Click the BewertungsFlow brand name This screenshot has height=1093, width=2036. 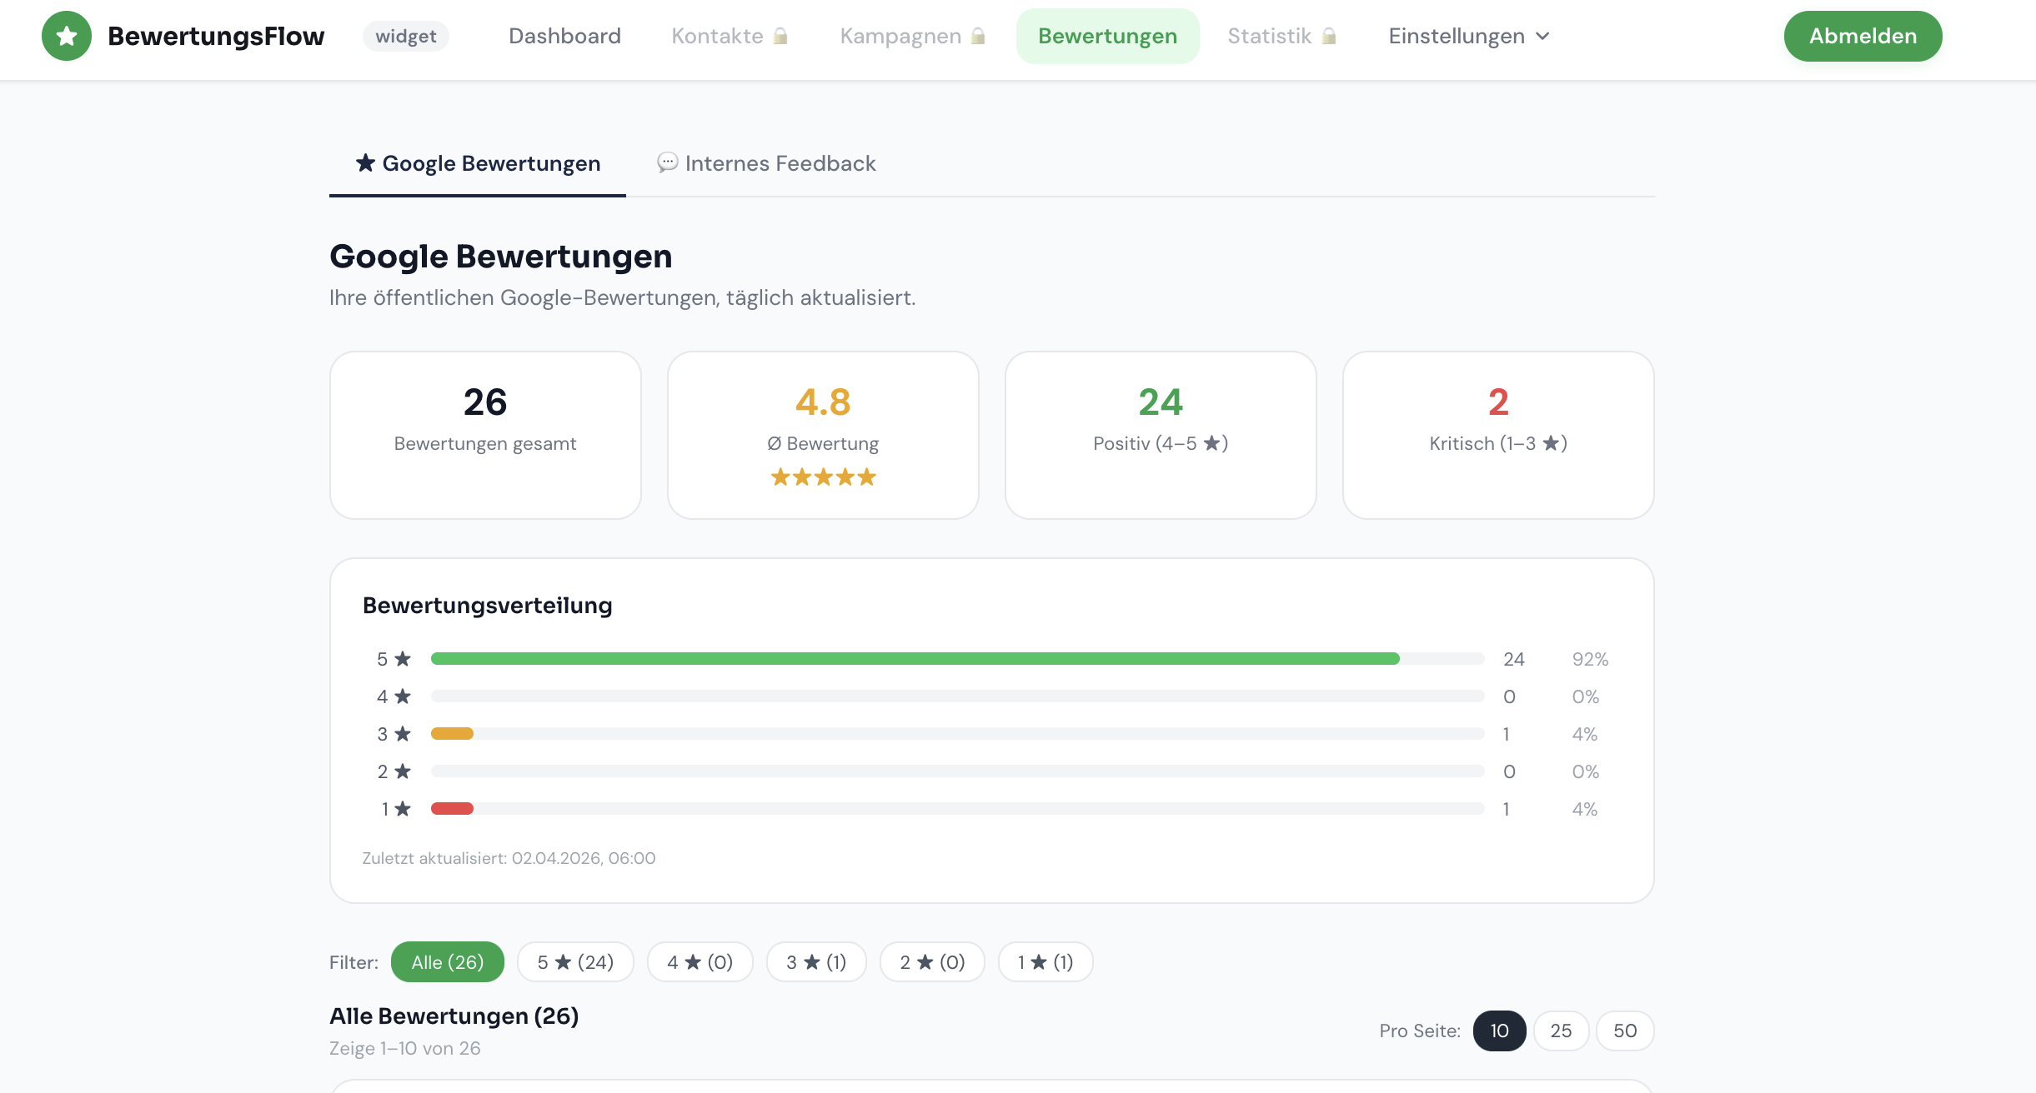[216, 36]
